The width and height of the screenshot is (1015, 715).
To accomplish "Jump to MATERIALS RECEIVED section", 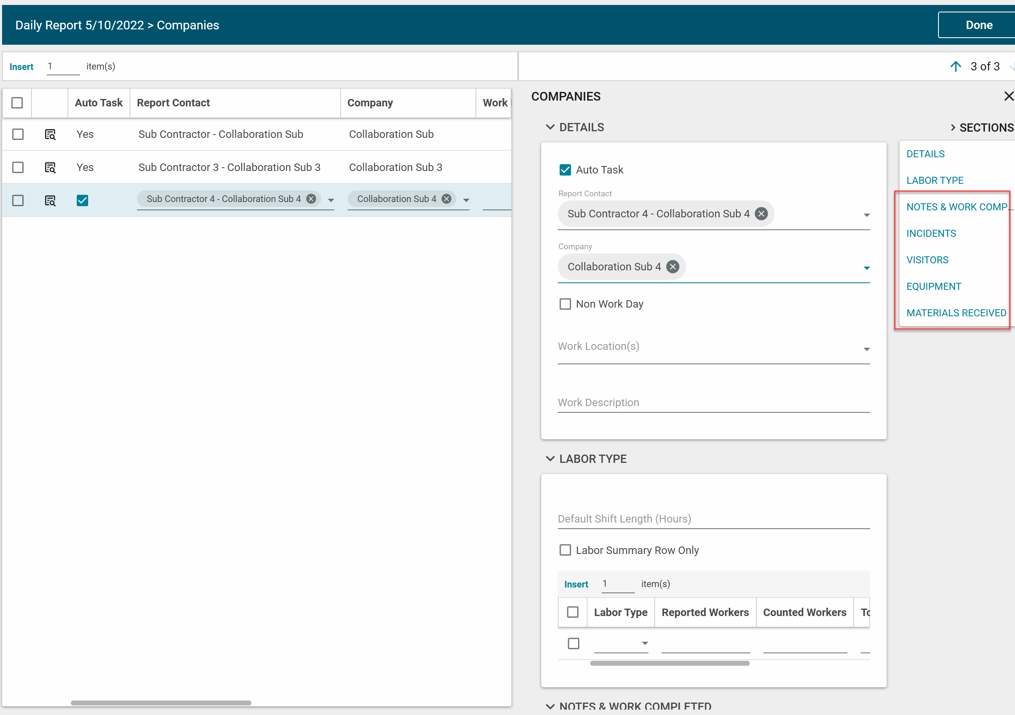I will (956, 313).
